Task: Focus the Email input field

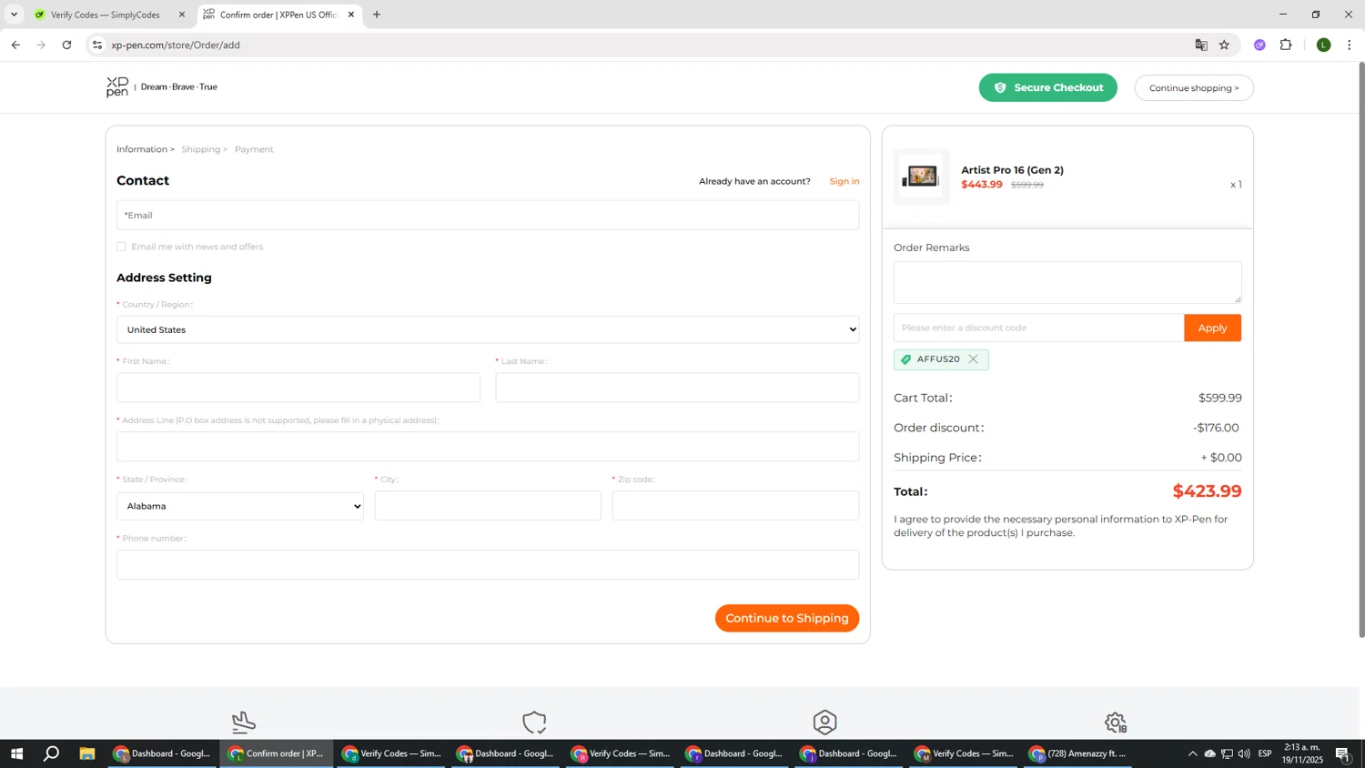Action: (x=488, y=216)
